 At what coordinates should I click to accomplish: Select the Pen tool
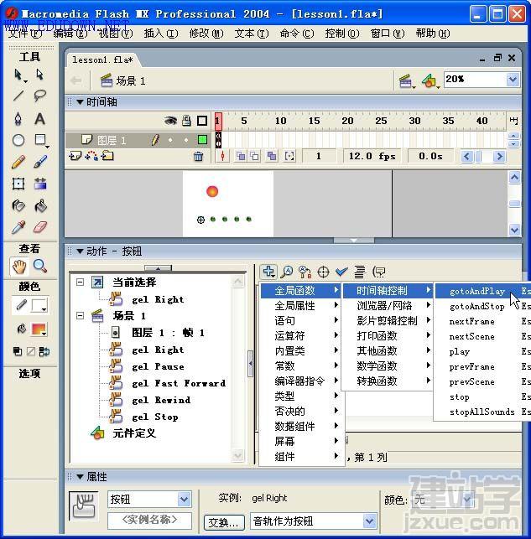[18, 118]
